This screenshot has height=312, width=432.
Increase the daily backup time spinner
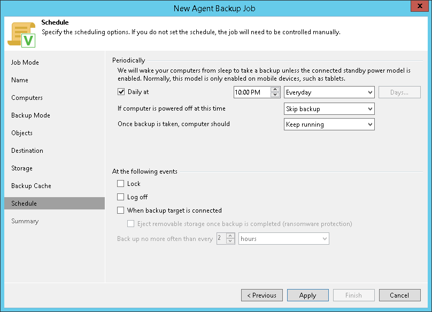click(275, 89)
